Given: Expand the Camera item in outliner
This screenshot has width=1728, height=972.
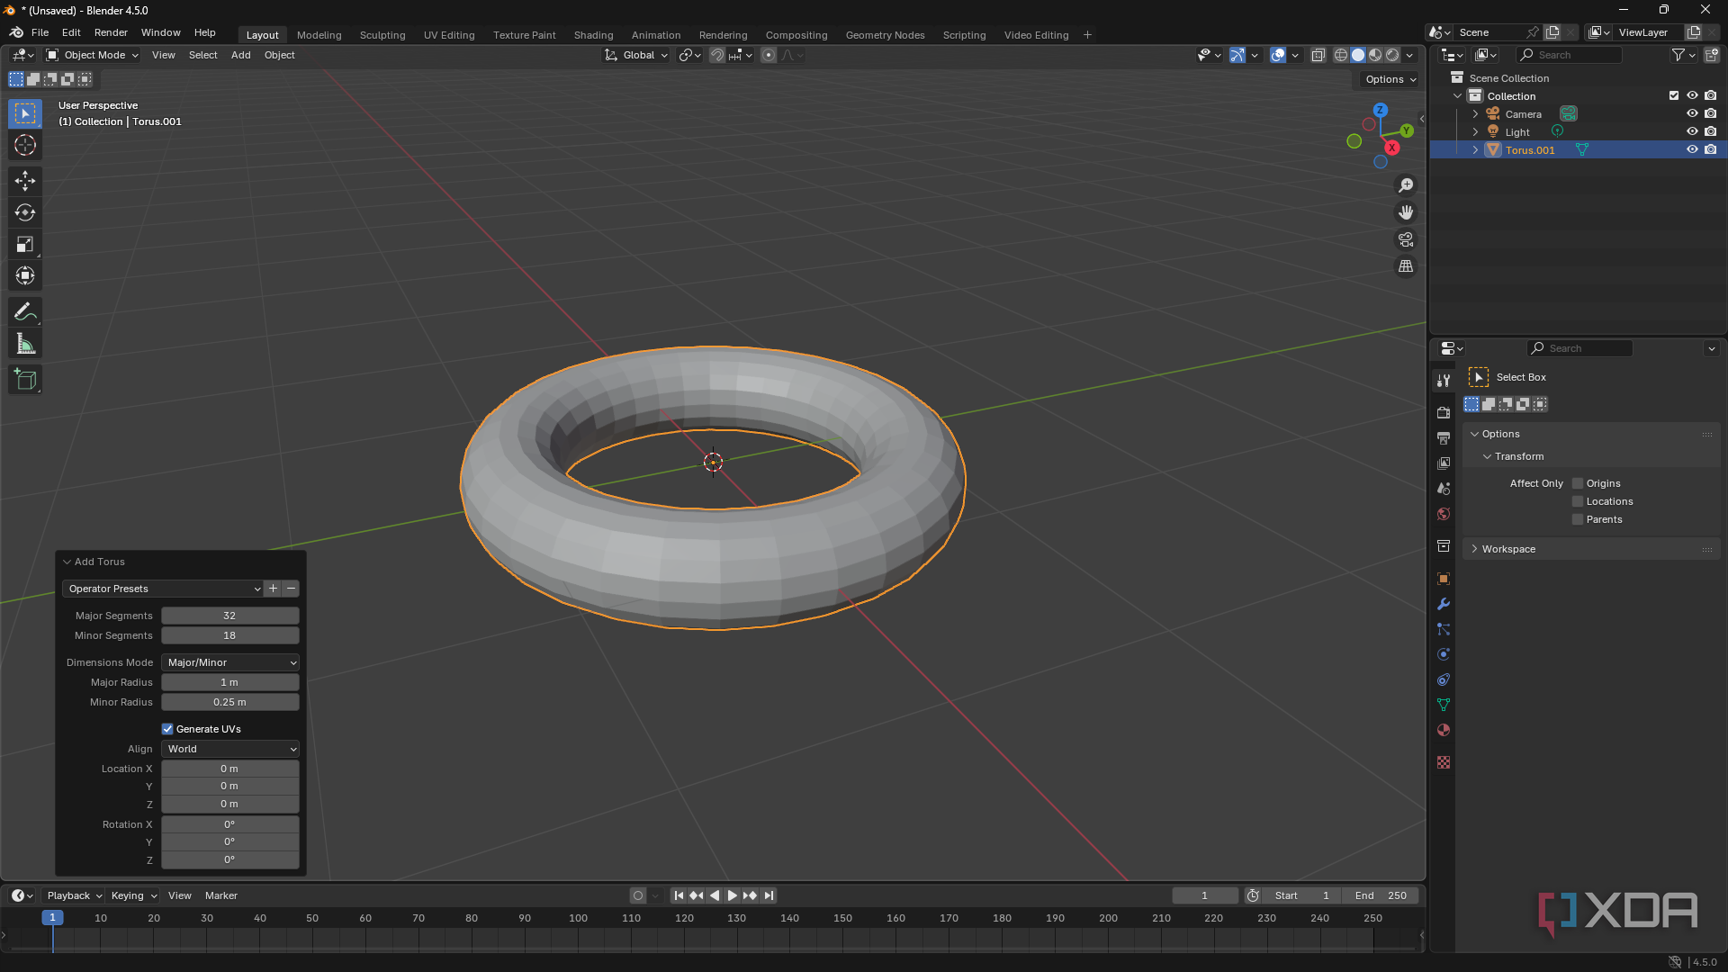Looking at the screenshot, I should pyautogui.click(x=1475, y=114).
